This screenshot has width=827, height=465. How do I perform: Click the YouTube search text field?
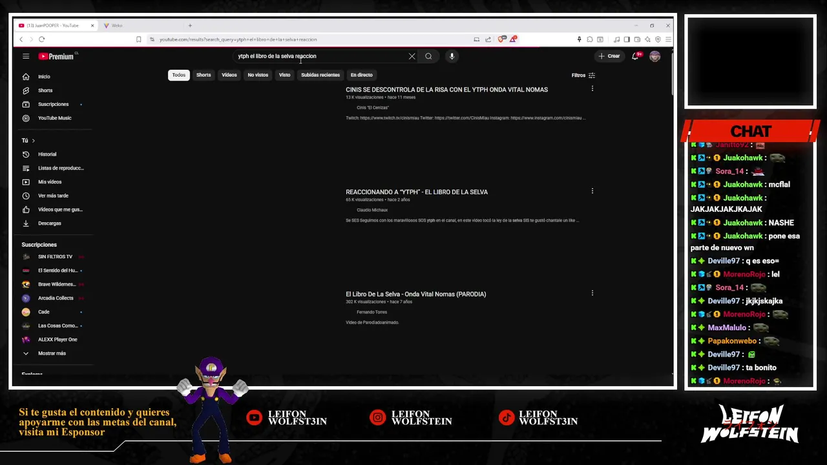pyautogui.click(x=320, y=56)
